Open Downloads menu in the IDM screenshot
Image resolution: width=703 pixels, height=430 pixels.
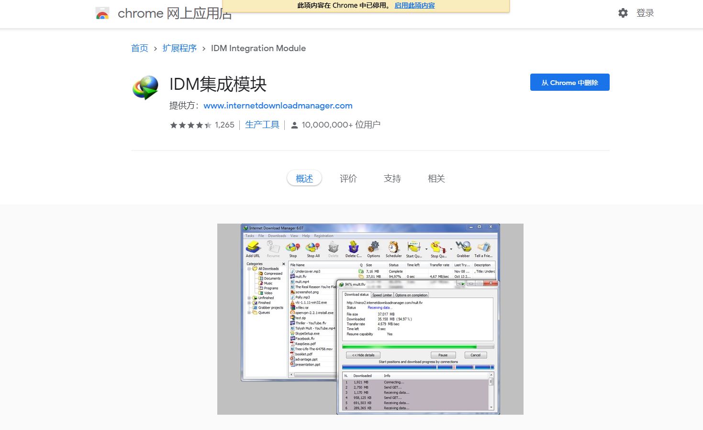(277, 236)
